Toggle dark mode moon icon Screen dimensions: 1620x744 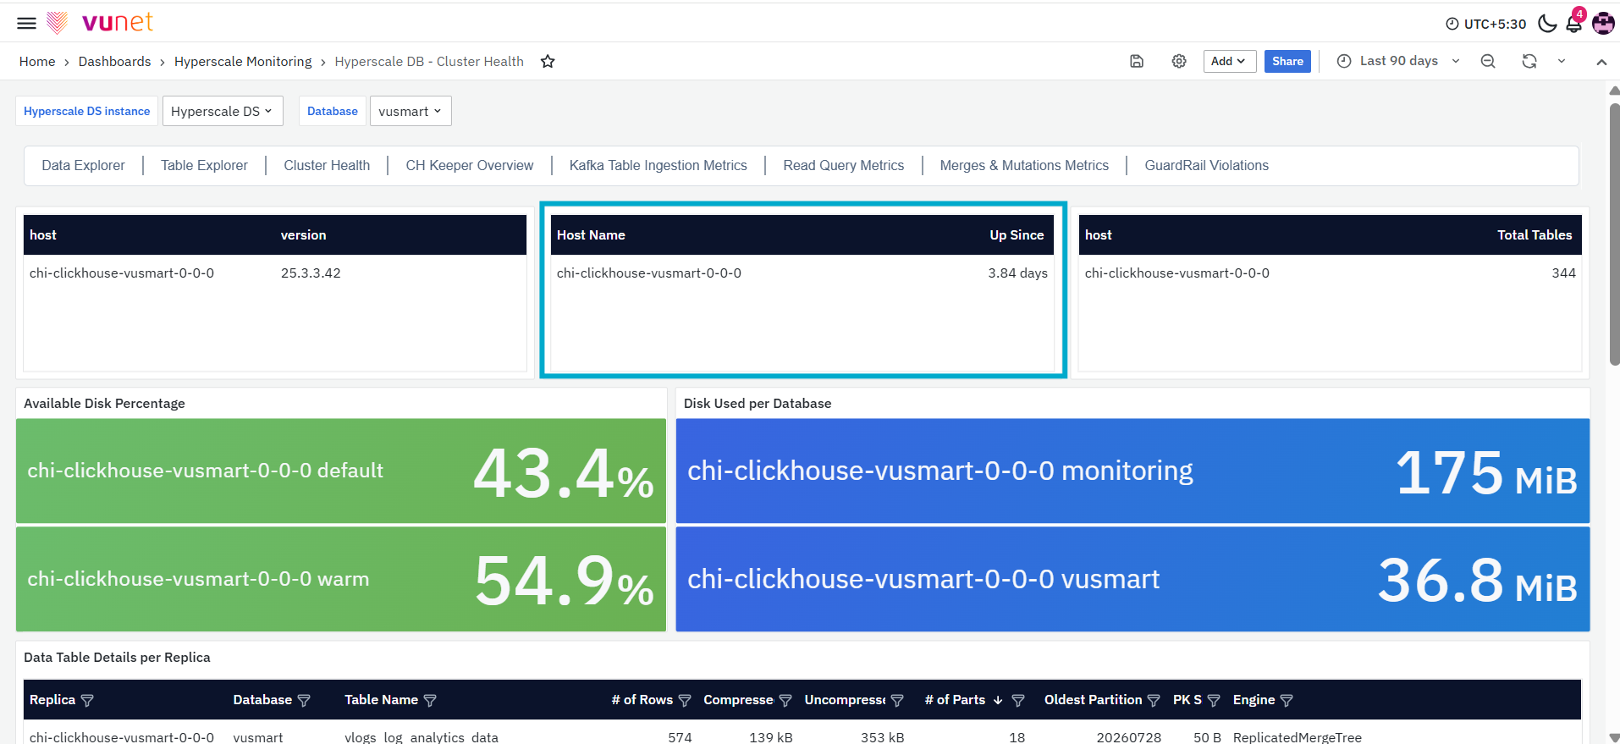coord(1547,23)
